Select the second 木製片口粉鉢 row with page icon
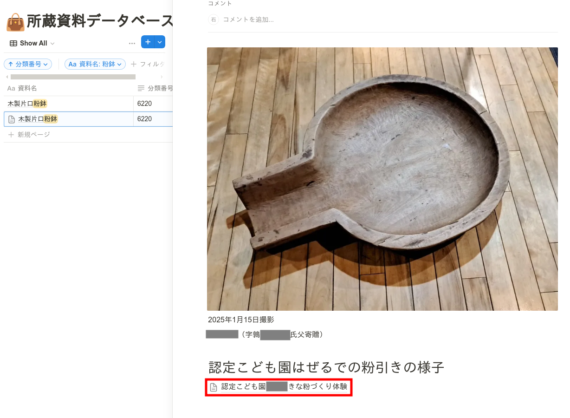Viewport: 570px width, 418px height. pyautogui.click(x=69, y=119)
